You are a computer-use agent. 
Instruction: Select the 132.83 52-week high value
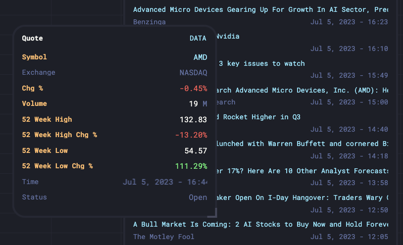pyautogui.click(x=193, y=119)
